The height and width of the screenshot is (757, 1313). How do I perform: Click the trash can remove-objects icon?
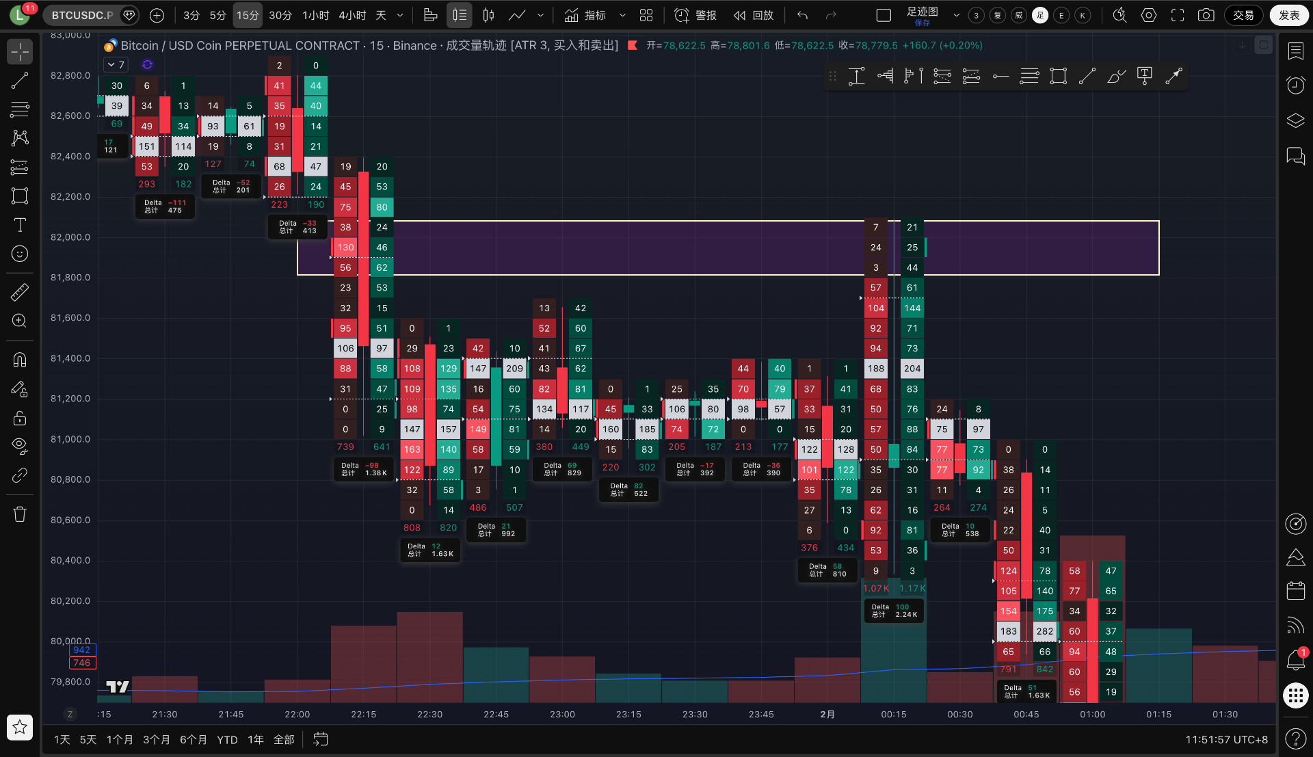(x=20, y=514)
